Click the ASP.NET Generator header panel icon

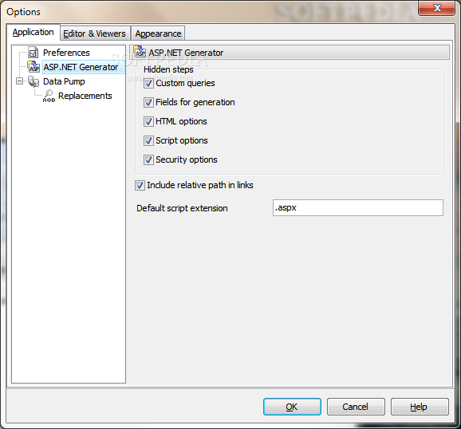(140, 52)
